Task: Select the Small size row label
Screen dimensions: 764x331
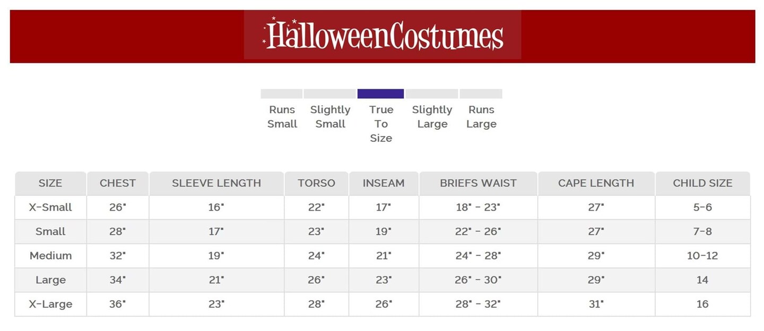Action: (x=50, y=231)
